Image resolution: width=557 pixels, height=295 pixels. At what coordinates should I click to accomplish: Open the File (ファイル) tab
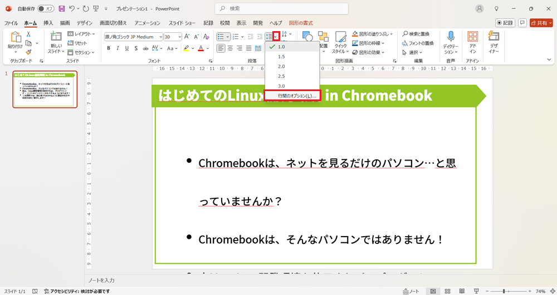pyautogui.click(x=11, y=23)
